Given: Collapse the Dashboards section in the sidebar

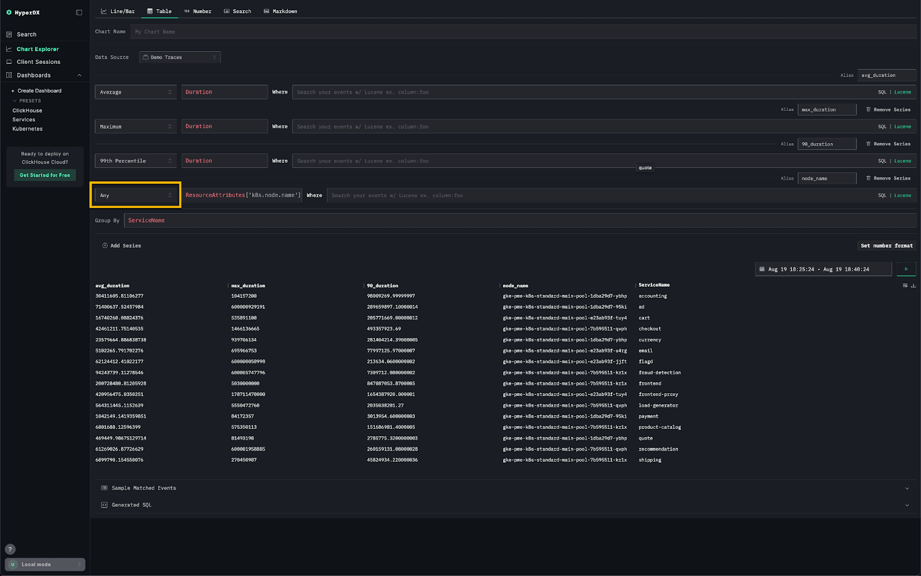Looking at the screenshot, I should pos(79,75).
